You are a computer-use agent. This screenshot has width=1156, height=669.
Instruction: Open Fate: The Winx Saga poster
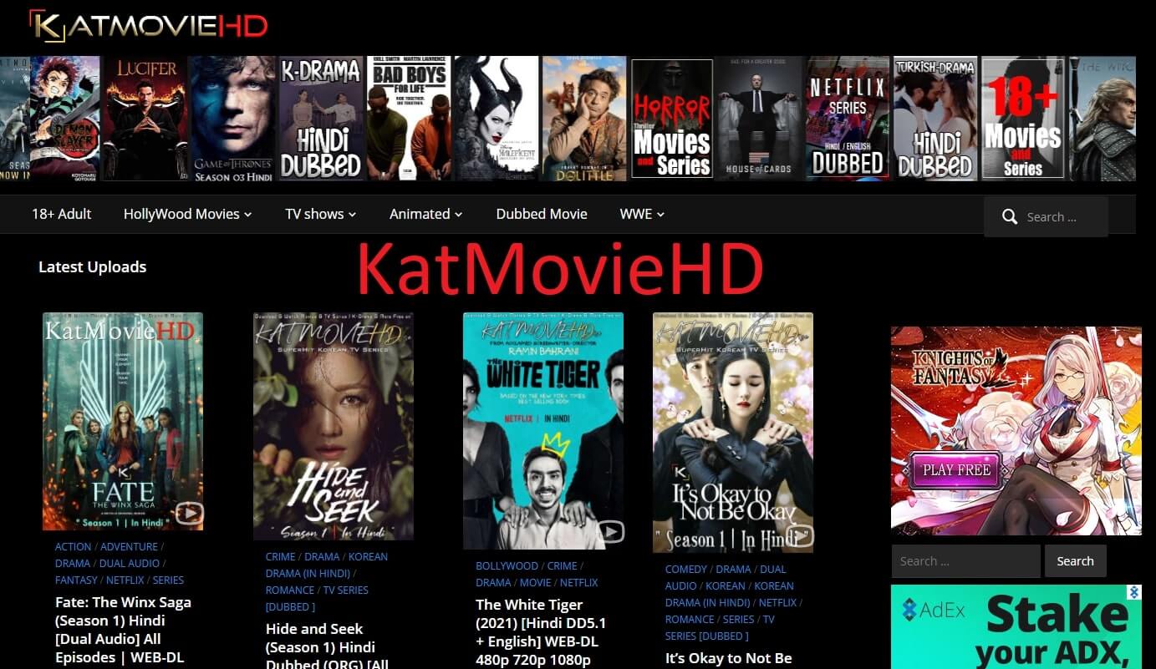coord(123,421)
